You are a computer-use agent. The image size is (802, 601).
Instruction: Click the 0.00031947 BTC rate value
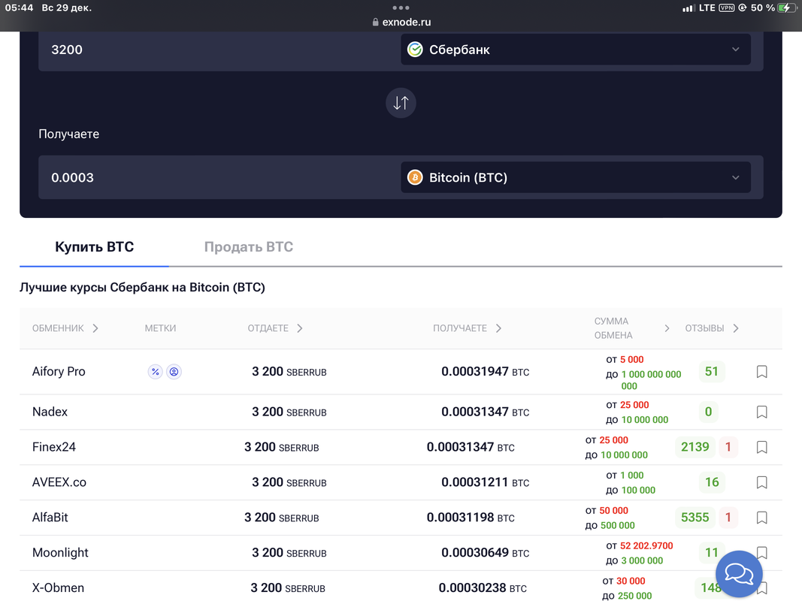pos(485,372)
